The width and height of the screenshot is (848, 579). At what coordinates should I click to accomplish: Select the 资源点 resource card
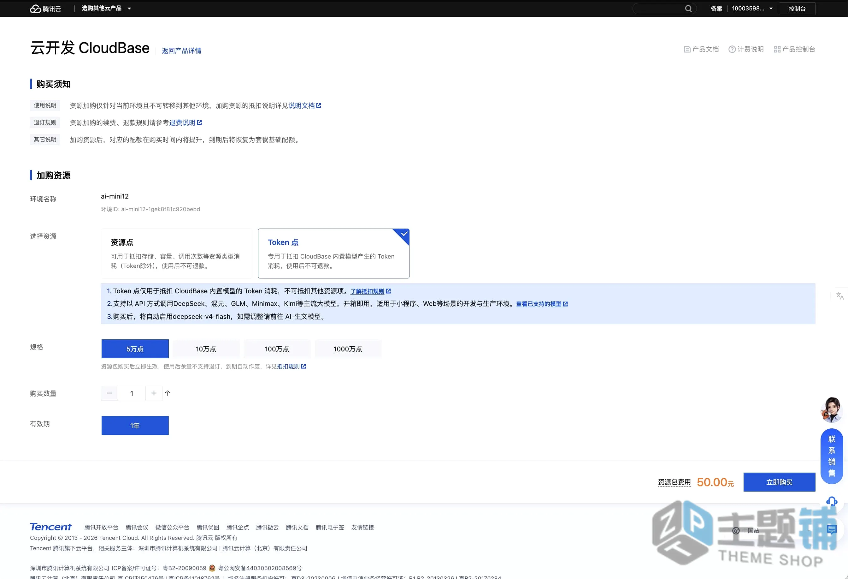(177, 254)
